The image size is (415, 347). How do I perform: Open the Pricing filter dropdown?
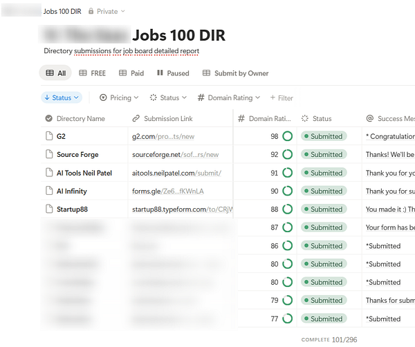click(119, 97)
